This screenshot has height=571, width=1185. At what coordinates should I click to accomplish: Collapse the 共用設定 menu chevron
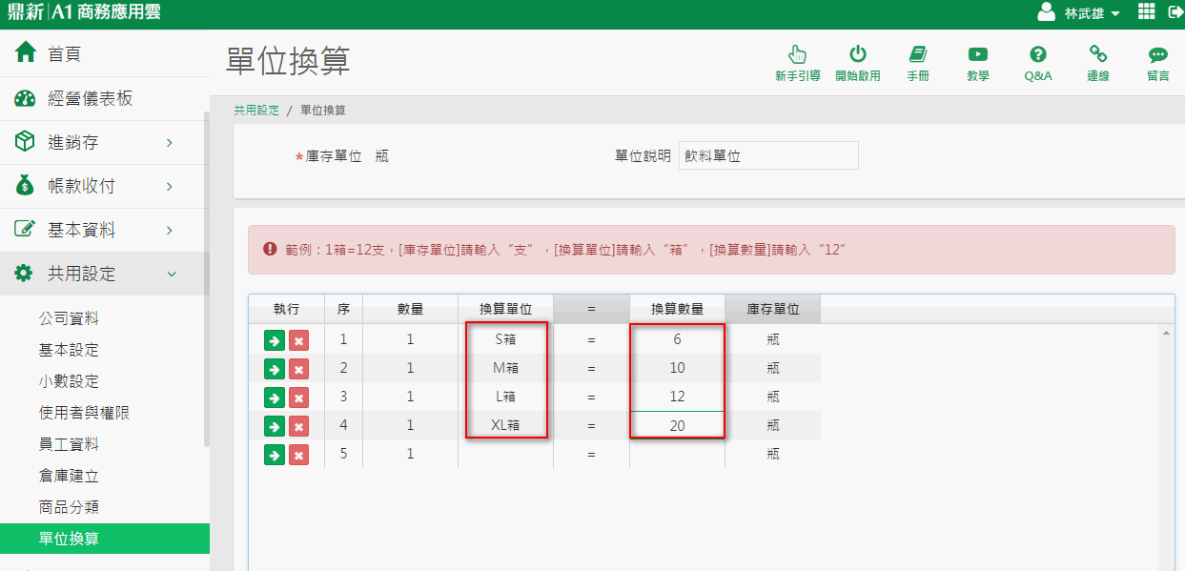pyautogui.click(x=171, y=275)
